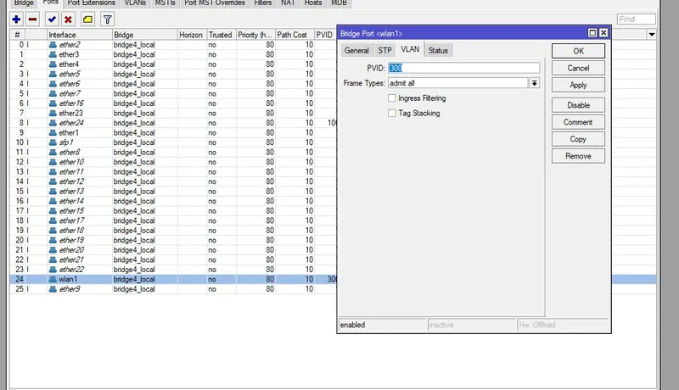Enable the Ingress Filtering checkbox
Screen dimensions: 679x390
392,98
